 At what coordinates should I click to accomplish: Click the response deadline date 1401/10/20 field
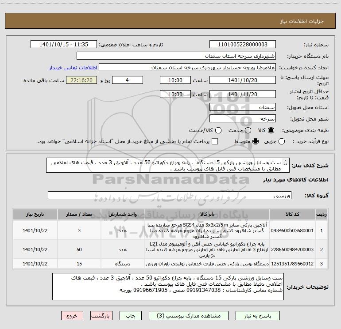tap(243, 80)
